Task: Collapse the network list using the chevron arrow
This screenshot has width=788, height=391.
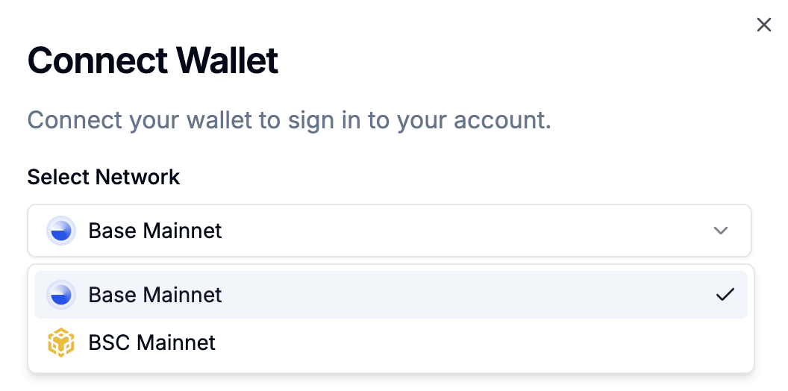Action: point(721,231)
